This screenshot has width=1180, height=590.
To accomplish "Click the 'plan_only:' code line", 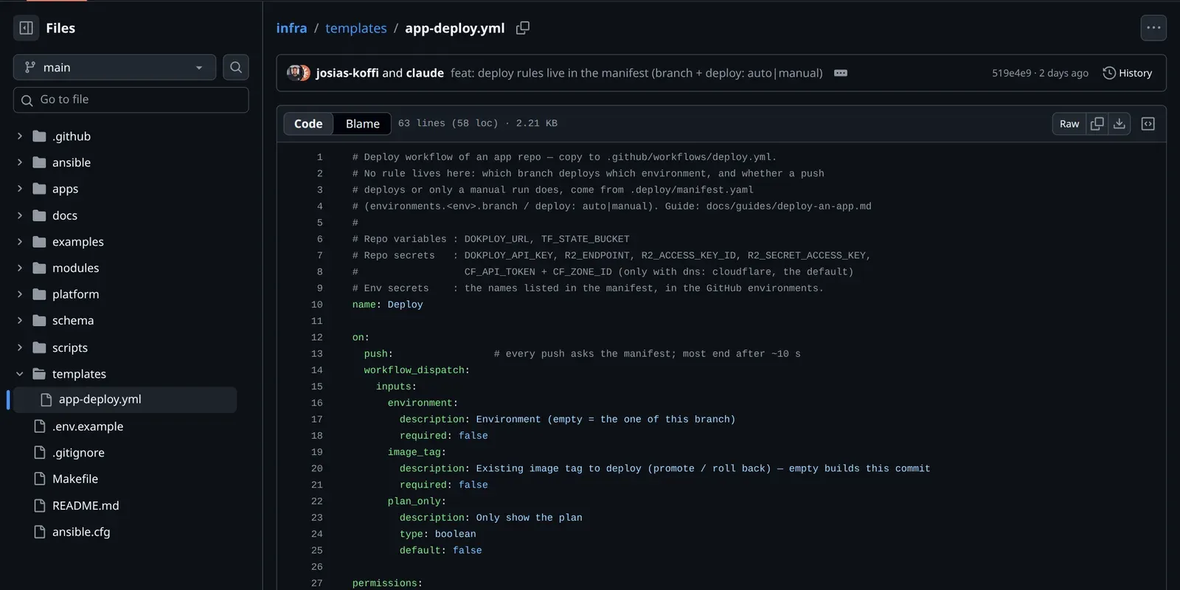I will tap(417, 502).
